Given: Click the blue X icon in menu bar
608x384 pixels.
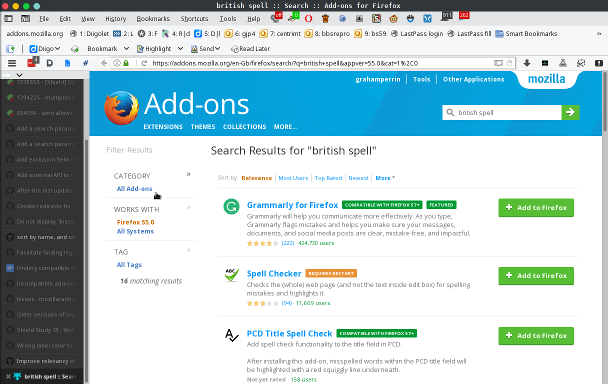Looking at the screenshot, I should (x=427, y=18).
